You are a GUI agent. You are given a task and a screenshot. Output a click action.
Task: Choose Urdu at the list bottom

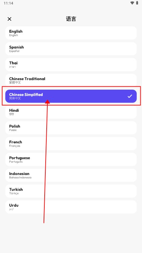71,207
